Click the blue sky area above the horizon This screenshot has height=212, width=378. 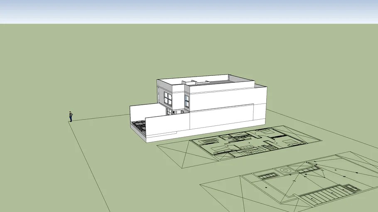[189, 12]
